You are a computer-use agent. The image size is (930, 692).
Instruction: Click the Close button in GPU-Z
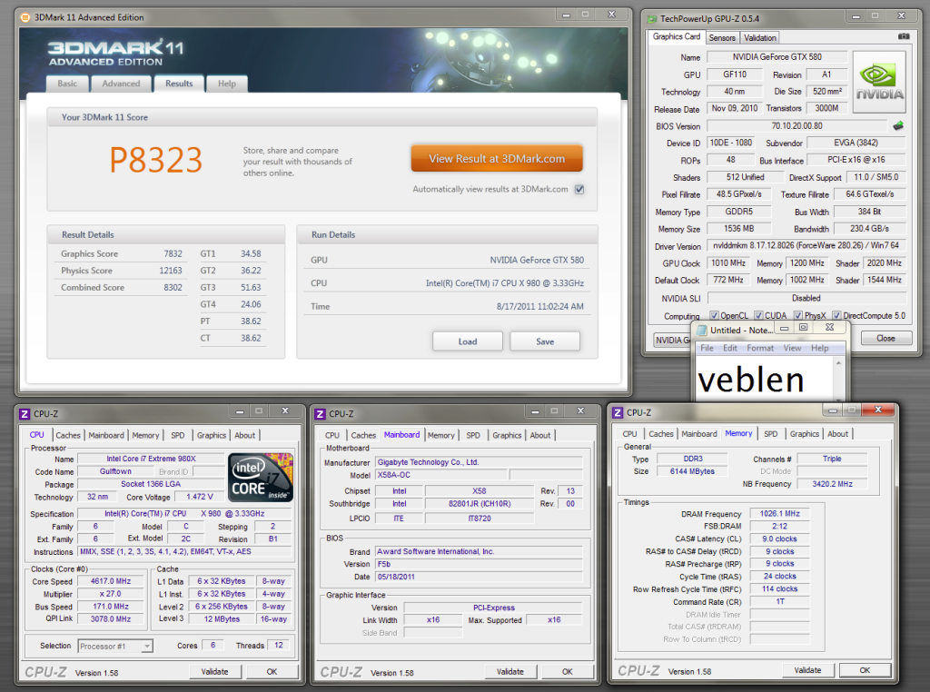(x=885, y=339)
